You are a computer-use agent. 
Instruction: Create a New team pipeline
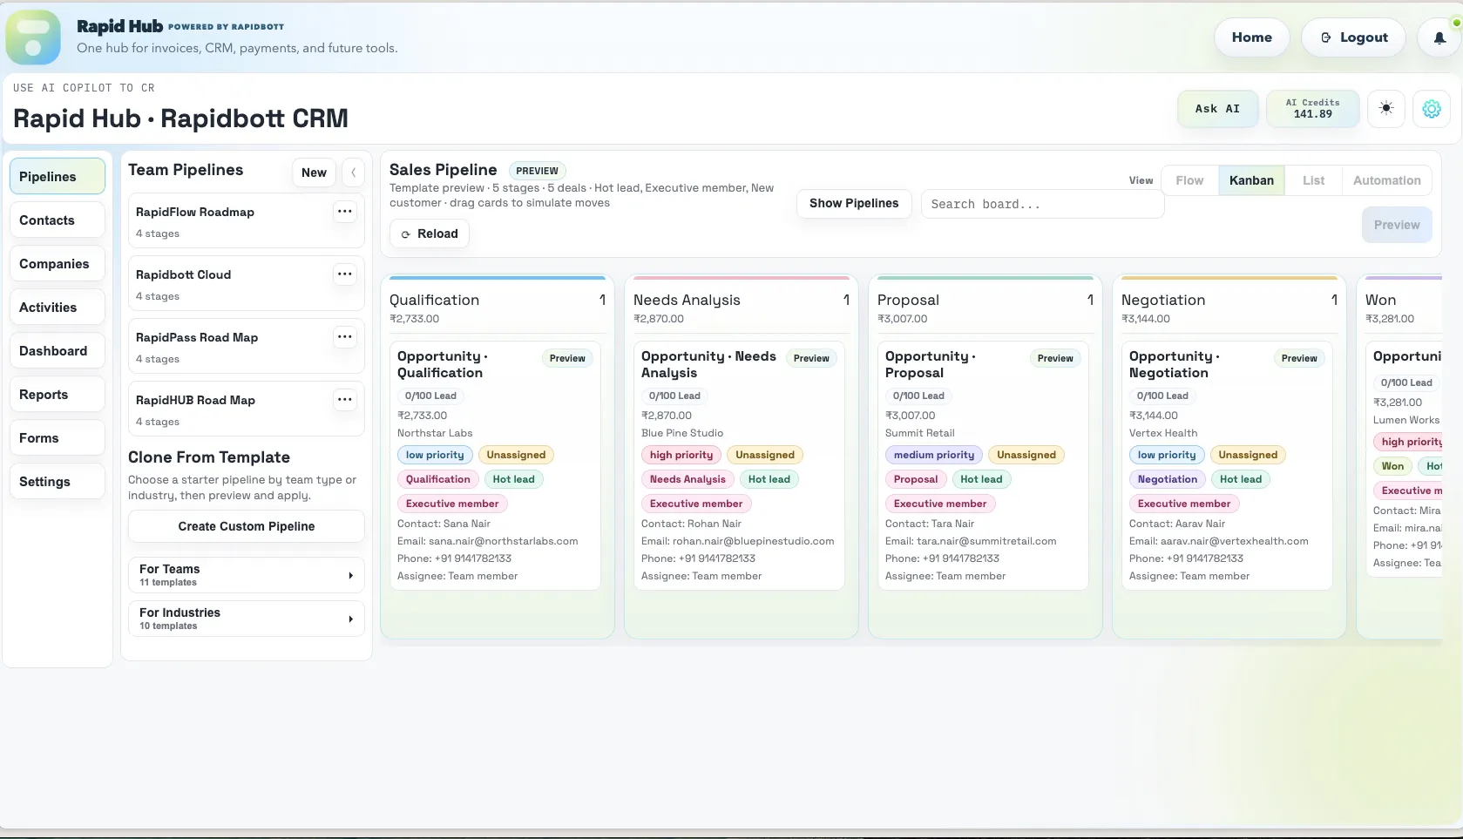tap(314, 173)
